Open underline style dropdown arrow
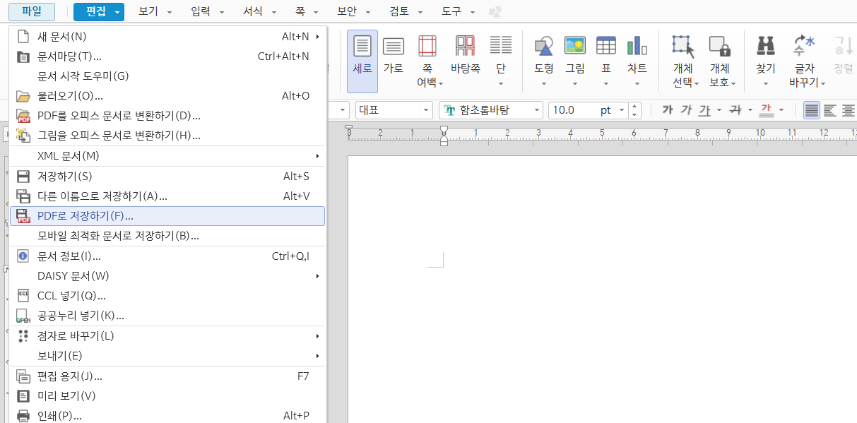This screenshot has height=423, width=857. [x=719, y=110]
